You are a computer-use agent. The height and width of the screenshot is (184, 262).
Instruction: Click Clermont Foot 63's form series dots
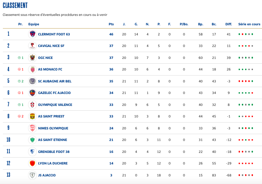(x=246, y=34)
